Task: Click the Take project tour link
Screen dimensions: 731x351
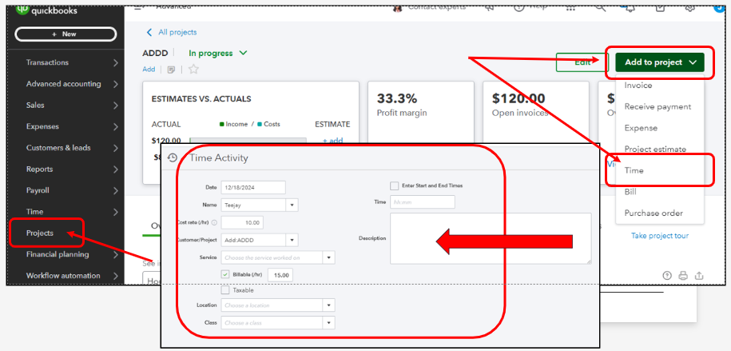Action: [x=660, y=236]
